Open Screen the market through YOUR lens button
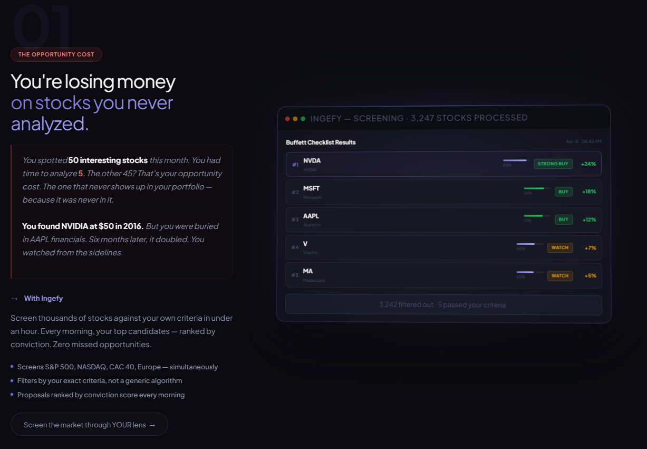Screen dimensions: 647x449 click(89, 424)
